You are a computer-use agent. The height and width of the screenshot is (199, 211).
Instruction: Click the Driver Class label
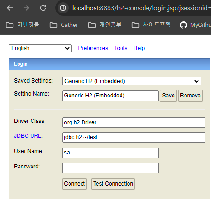[30, 121]
